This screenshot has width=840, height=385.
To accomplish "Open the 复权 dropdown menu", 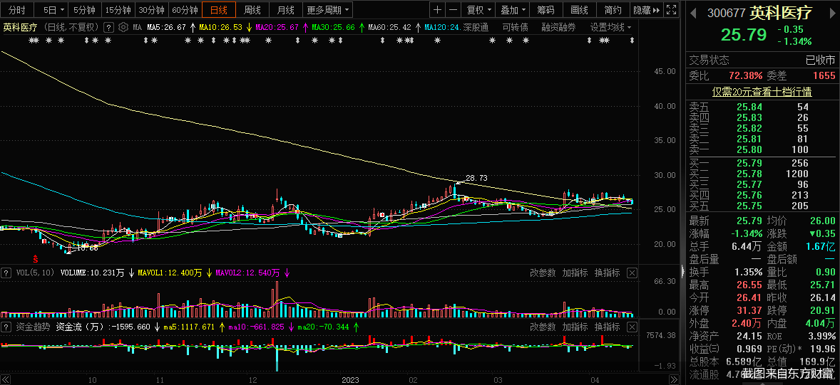I will (x=478, y=10).
